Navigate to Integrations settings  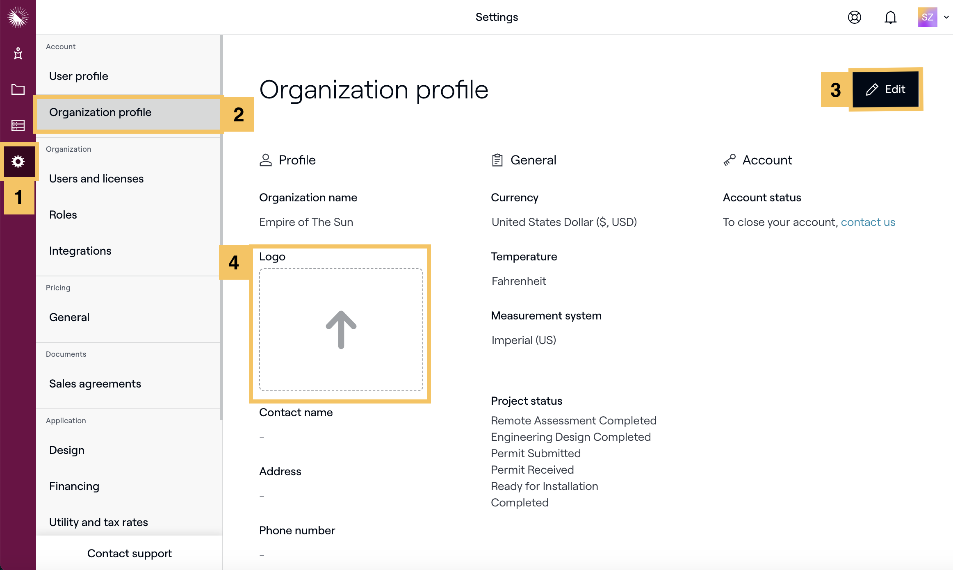click(x=80, y=251)
